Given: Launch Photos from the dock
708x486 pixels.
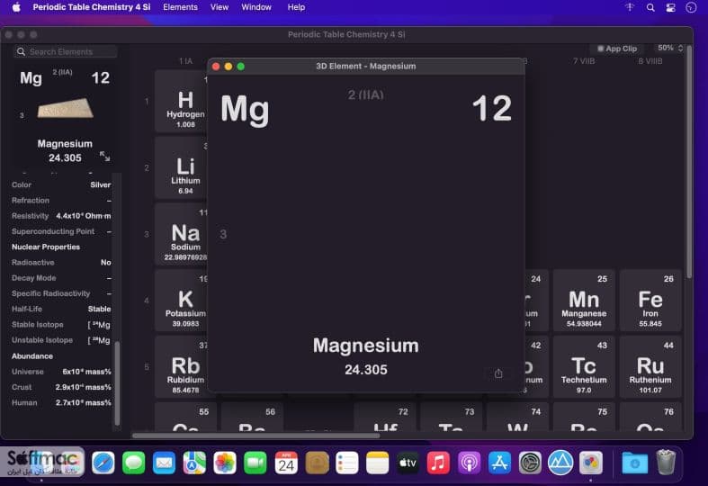Looking at the screenshot, I should pyautogui.click(x=225, y=463).
